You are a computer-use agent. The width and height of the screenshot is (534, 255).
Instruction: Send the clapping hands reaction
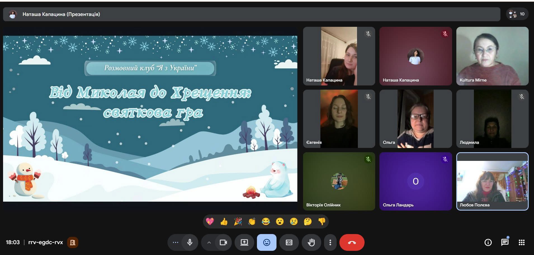252,221
